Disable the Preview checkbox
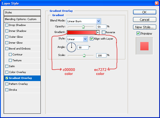The height and width of the screenshot is (118, 160). pyautogui.click(x=138, y=33)
